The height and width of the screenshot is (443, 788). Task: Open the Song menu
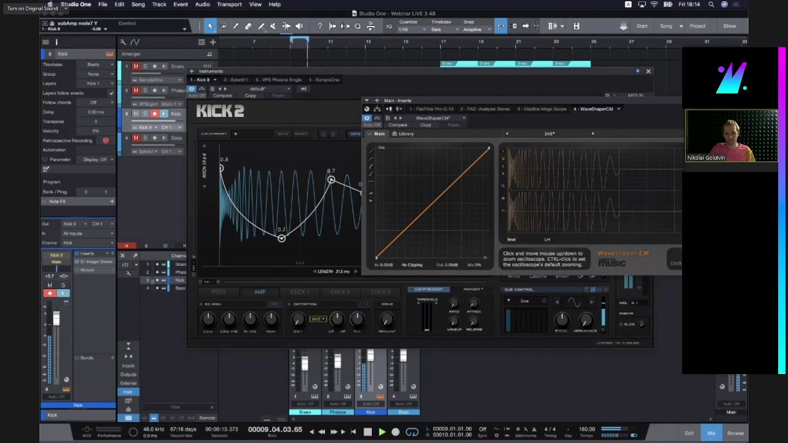pyautogui.click(x=138, y=4)
